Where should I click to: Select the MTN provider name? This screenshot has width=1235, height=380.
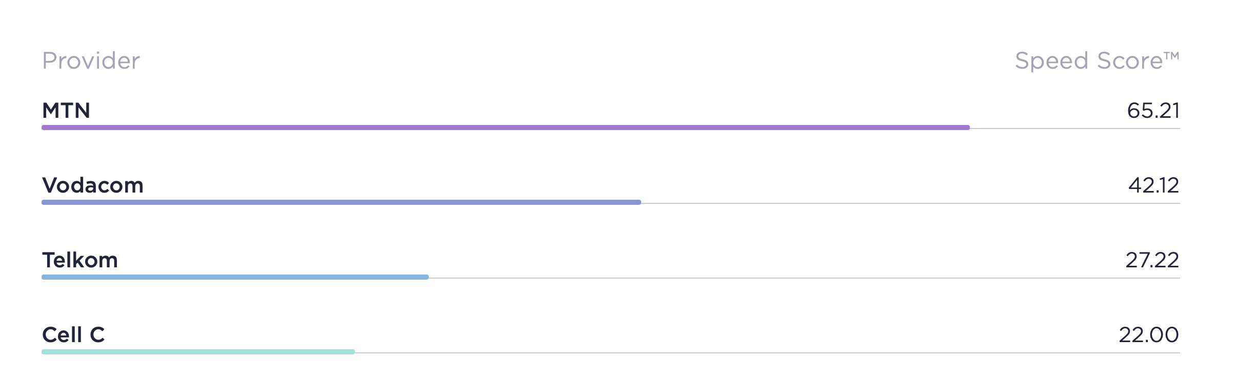pyautogui.click(x=66, y=111)
